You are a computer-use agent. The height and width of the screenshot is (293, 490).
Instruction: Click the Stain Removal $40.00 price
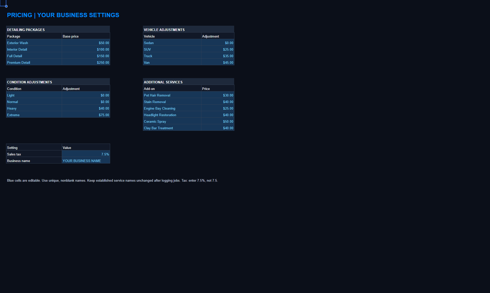(218, 102)
